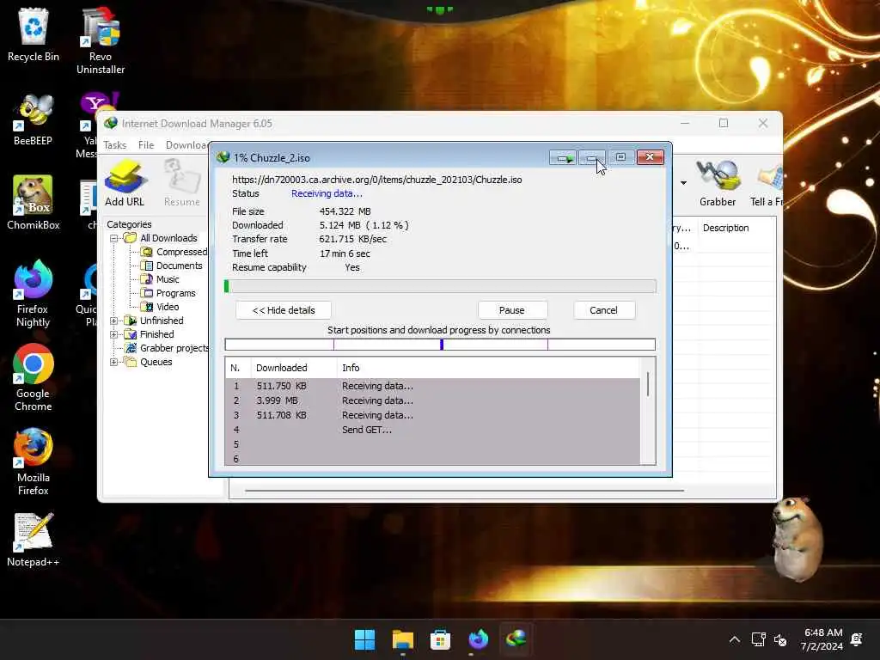Switch to Firefox Nightly in the taskbar

478,639
